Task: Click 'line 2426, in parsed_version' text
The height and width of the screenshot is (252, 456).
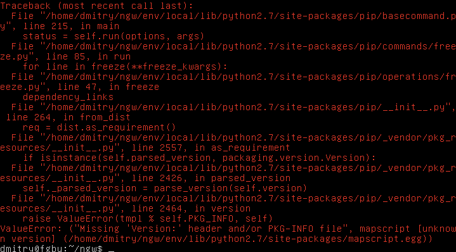Action: pyautogui.click(x=211, y=178)
